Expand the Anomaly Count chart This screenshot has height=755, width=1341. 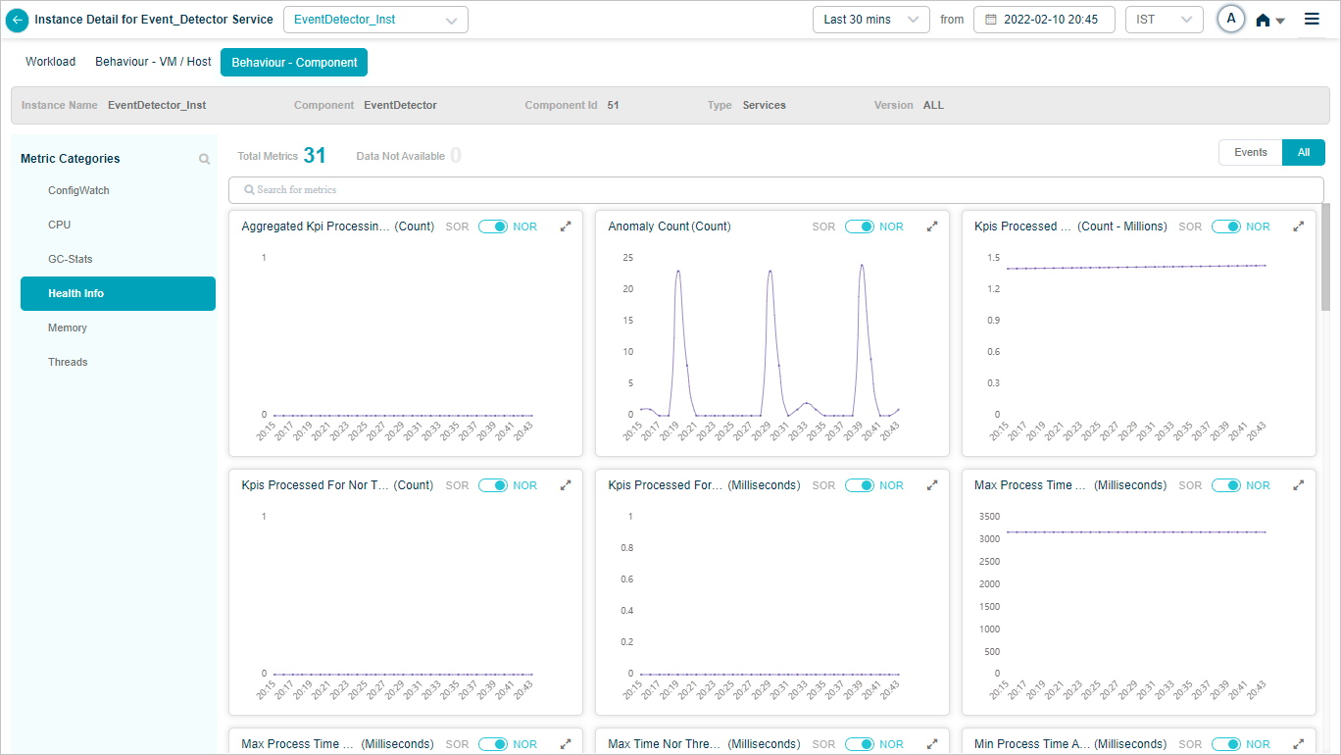[932, 226]
